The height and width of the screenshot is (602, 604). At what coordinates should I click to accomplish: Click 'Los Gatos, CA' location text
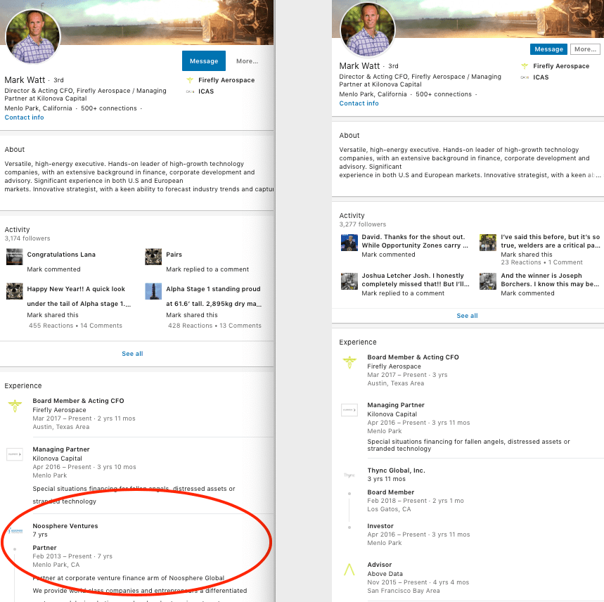point(389,509)
